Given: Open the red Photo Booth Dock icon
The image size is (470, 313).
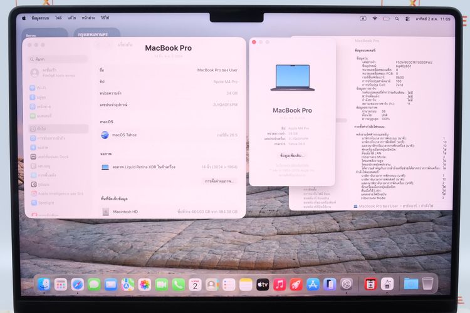Looking at the screenshot, I should (x=370, y=284).
